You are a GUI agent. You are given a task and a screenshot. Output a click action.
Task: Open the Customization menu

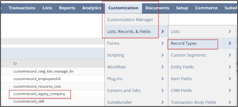(124, 8)
